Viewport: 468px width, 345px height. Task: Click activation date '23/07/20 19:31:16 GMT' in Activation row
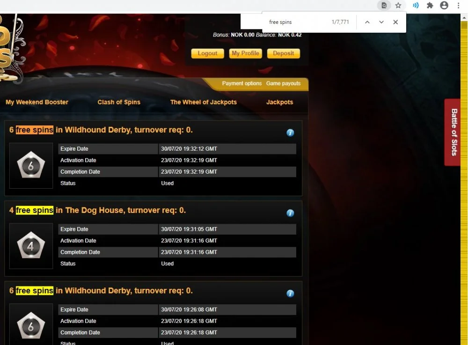coord(189,241)
